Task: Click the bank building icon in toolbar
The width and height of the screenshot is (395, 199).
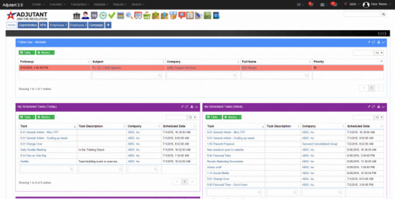Action: [77, 15]
